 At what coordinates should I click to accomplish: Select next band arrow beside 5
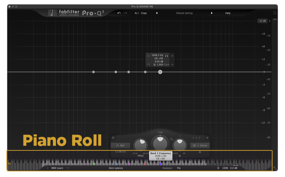point(199,138)
